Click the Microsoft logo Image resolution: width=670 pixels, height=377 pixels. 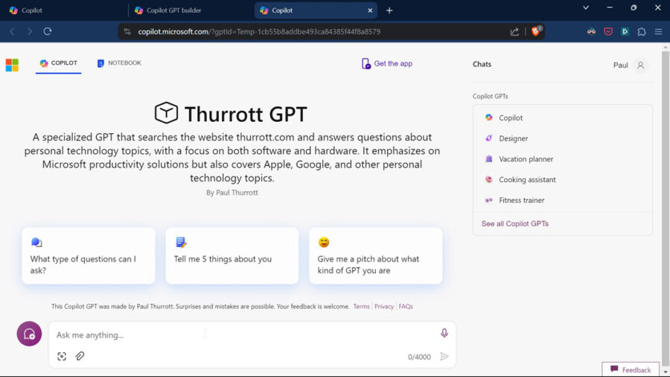tap(12, 65)
